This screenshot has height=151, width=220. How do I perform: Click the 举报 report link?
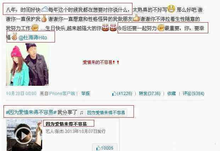point(85,94)
